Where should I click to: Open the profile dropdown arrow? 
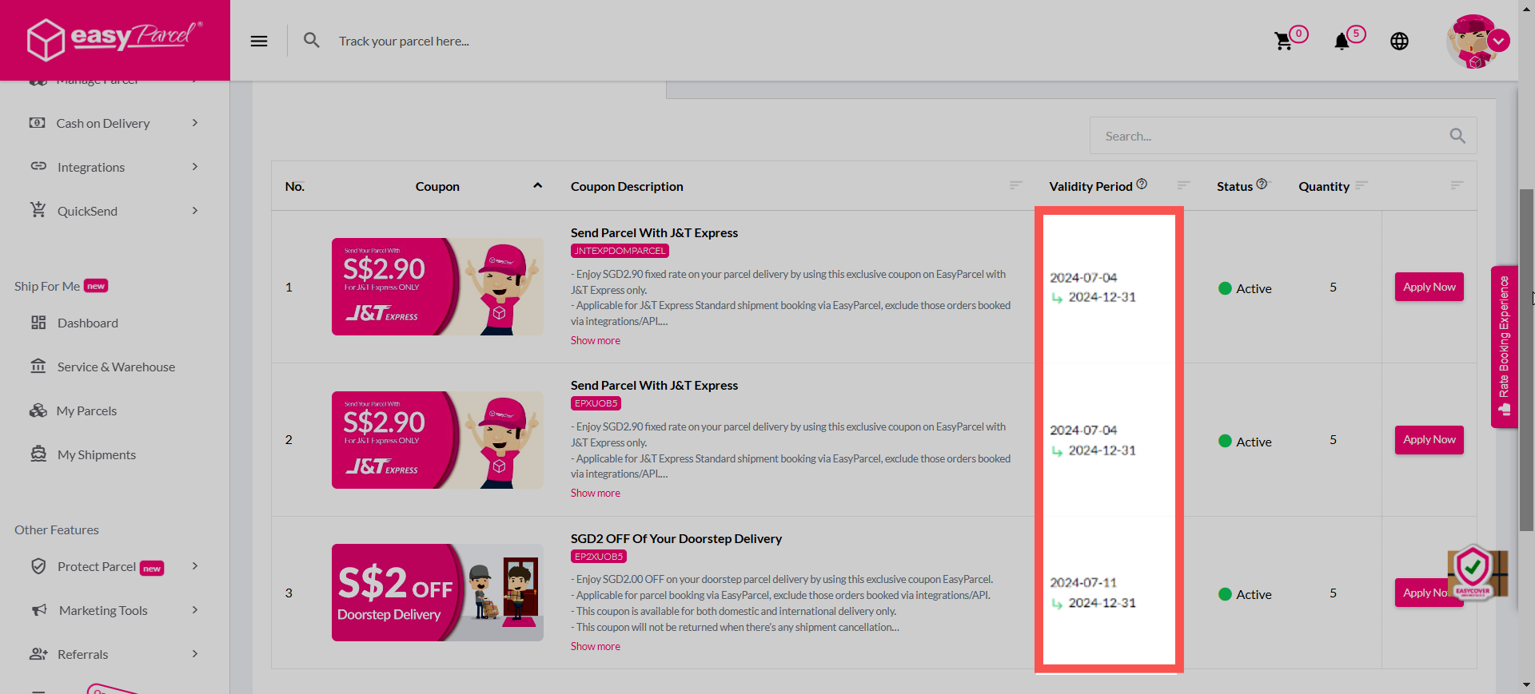click(x=1499, y=41)
